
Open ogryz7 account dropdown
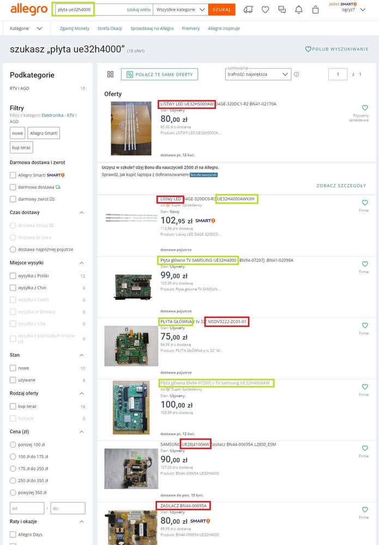point(353,10)
